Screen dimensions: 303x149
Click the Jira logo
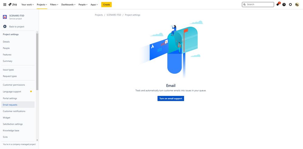pyautogui.click(x=12, y=5)
